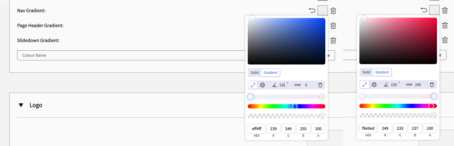Switch left picker to Solid mode
The image size is (454, 146).
(x=255, y=72)
